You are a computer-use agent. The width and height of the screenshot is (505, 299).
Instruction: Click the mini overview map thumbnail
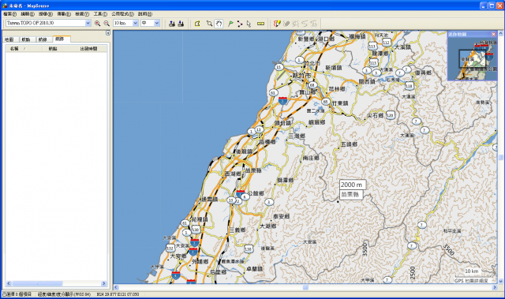(x=473, y=58)
